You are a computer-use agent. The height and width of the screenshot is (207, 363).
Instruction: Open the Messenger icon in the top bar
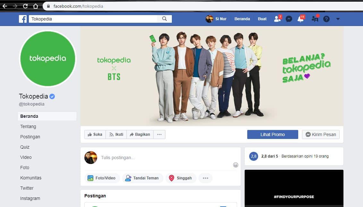click(289, 19)
